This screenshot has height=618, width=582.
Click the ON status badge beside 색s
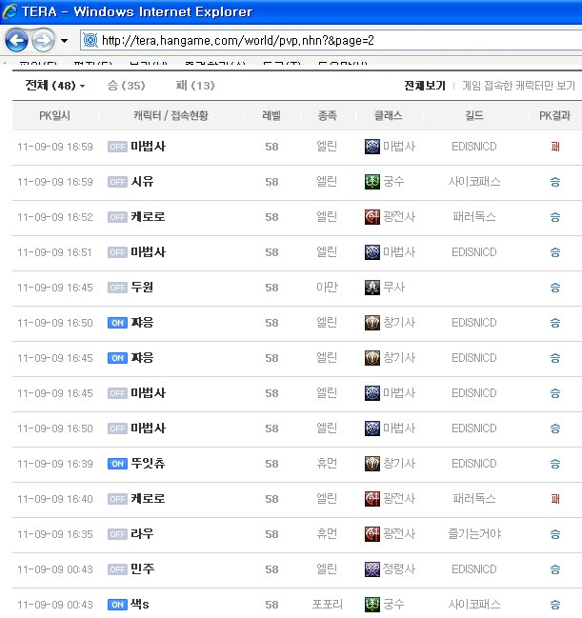point(117,605)
